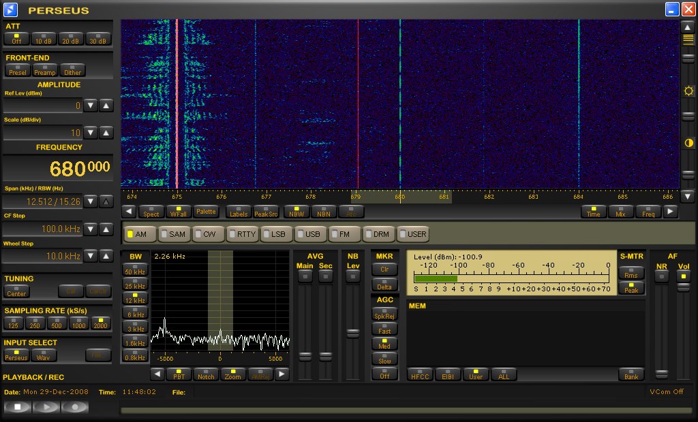Enable the NBW noise blanker
This screenshot has width=698, height=422.
tap(297, 212)
